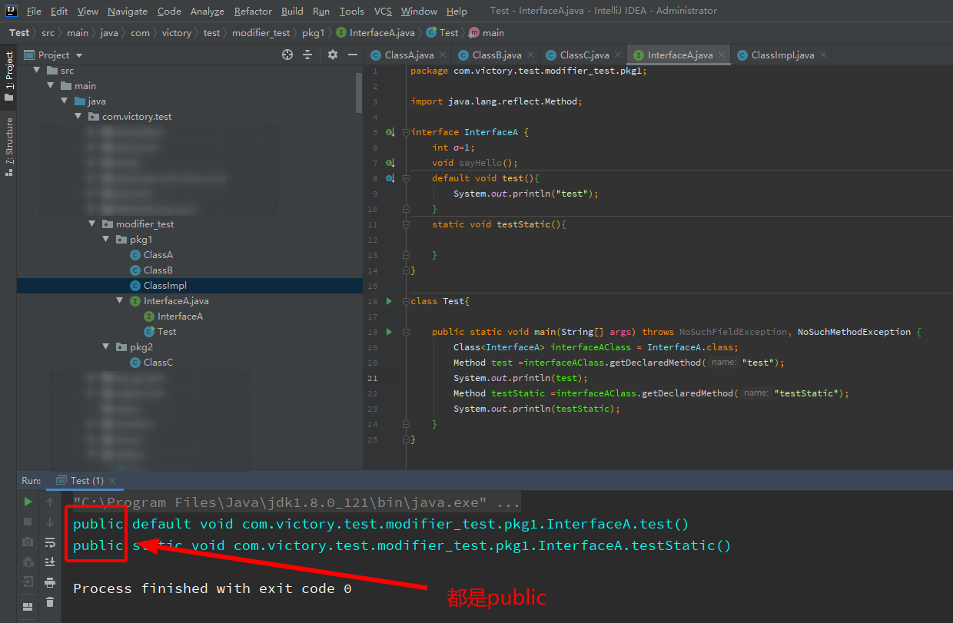Screen dimensions: 953x623
Task: Click the Exit icon in Run toolbar
Action: coord(28,582)
